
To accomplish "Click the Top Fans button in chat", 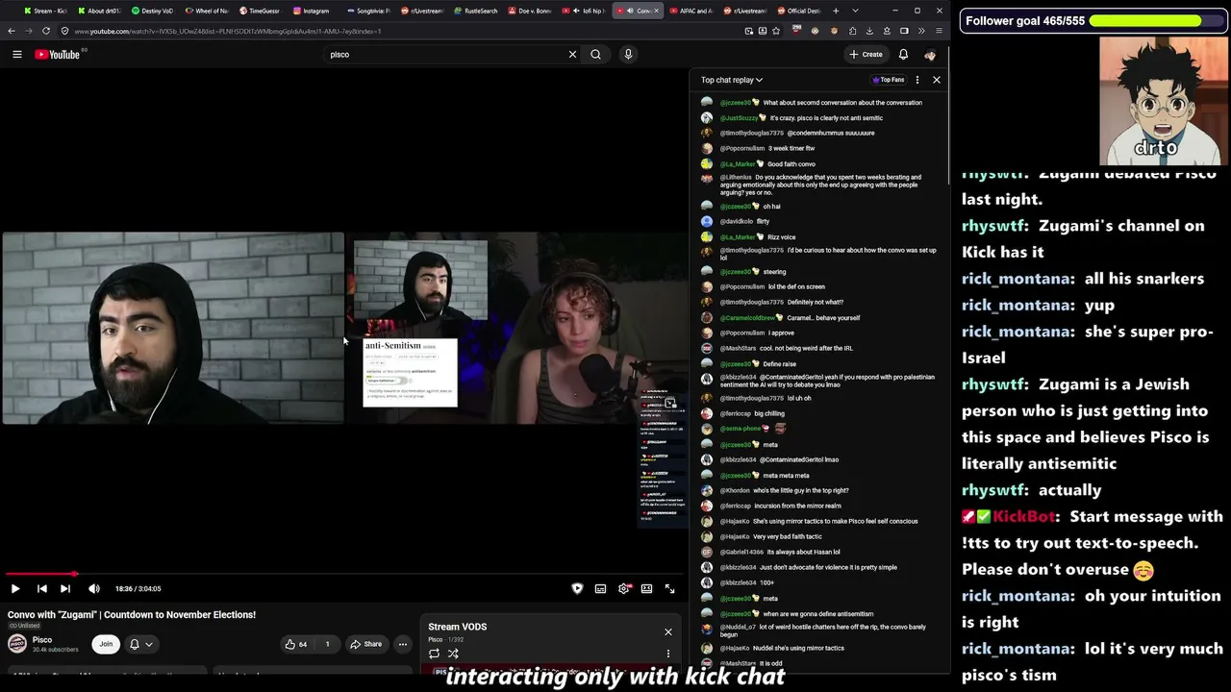I will point(889,80).
